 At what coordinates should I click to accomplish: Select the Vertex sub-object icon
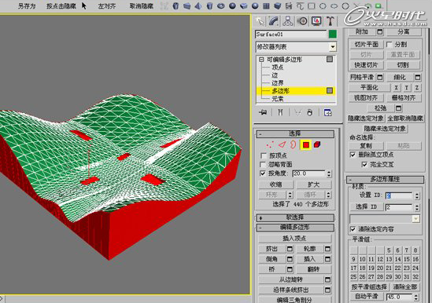coord(270,144)
